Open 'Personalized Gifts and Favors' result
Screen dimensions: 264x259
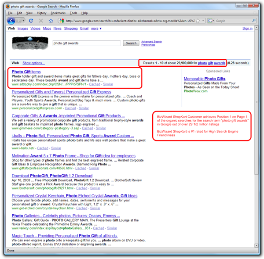pyautogui.click(x=62, y=92)
